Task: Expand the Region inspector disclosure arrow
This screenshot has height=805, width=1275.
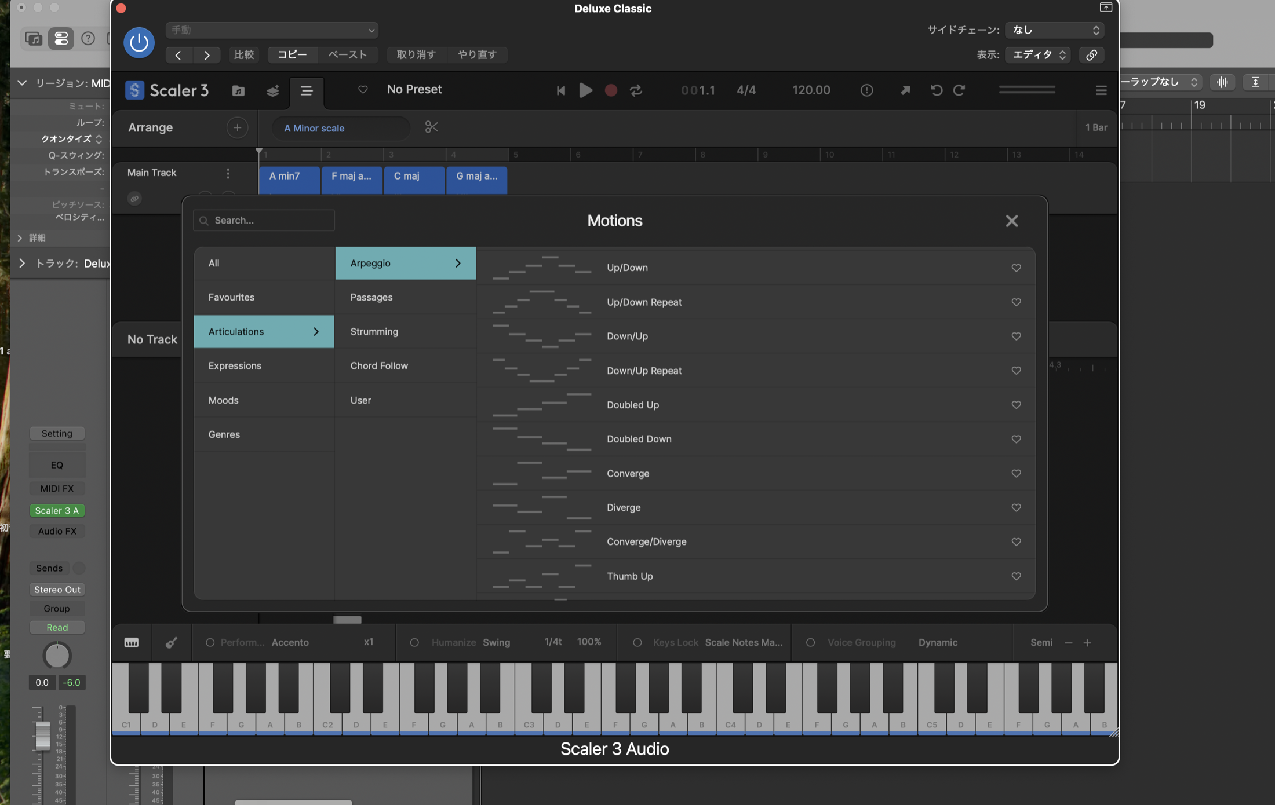Action: (22, 83)
